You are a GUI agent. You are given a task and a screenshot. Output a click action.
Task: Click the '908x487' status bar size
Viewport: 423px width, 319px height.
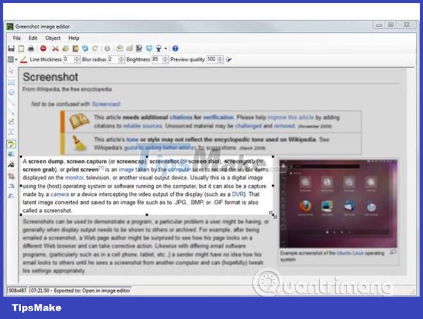click(x=17, y=290)
